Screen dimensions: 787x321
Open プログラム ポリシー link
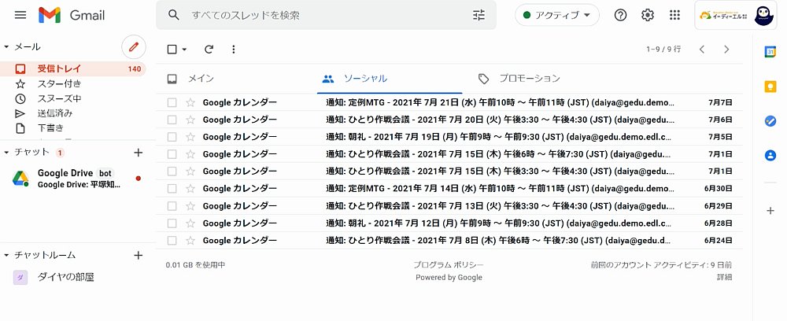point(449,265)
